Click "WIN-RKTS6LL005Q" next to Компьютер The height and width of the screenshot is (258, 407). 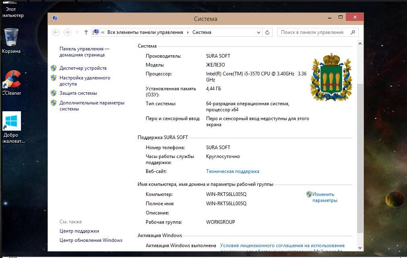(x=226, y=194)
